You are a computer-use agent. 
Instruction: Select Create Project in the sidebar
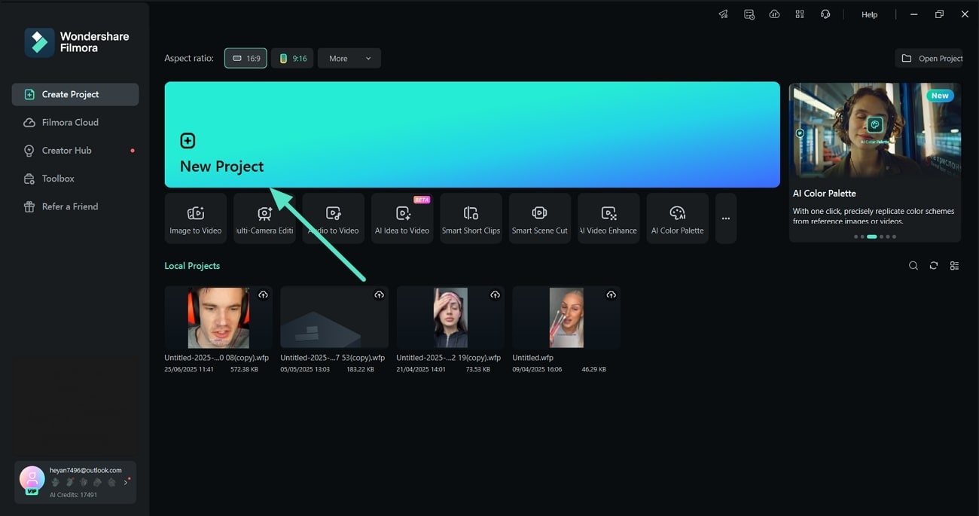pos(75,94)
